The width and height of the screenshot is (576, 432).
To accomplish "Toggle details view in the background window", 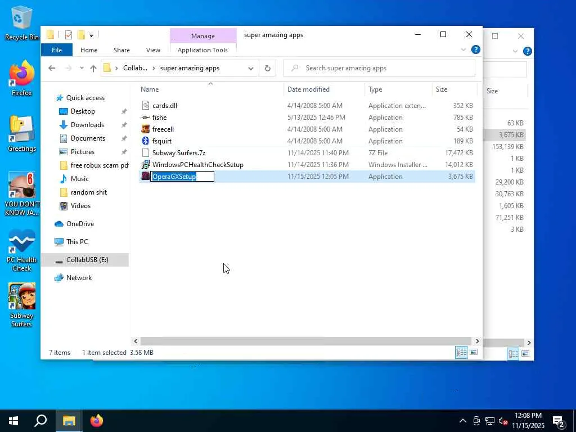I will [513, 354].
